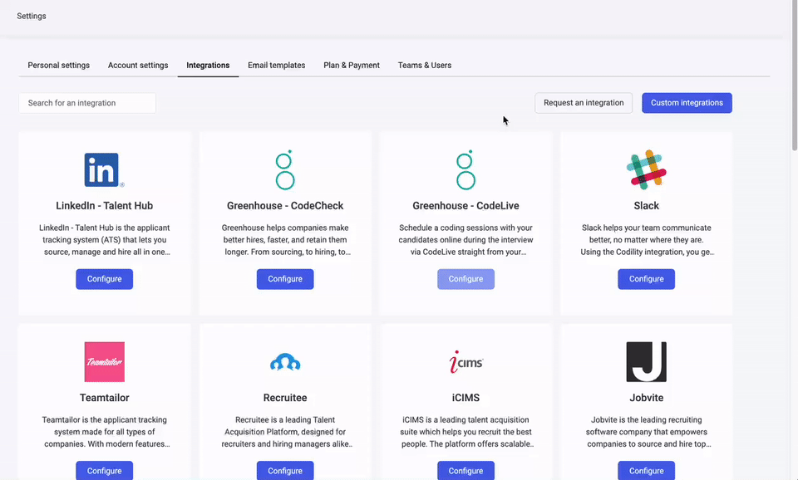Screen dimensions: 798x480
Task: Select the Teams & Users tab
Action: pyautogui.click(x=424, y=65)
